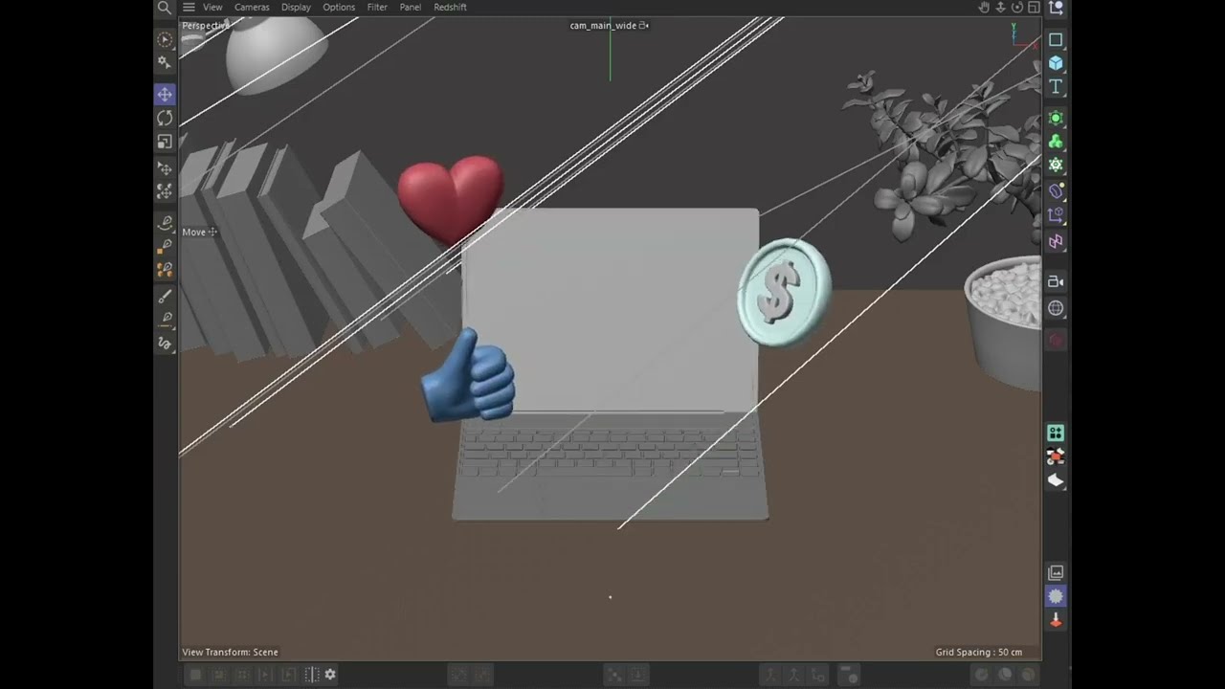Select the gear-cursor selection tool
This screenshot has height=689, width=1225.
[165, 62]
